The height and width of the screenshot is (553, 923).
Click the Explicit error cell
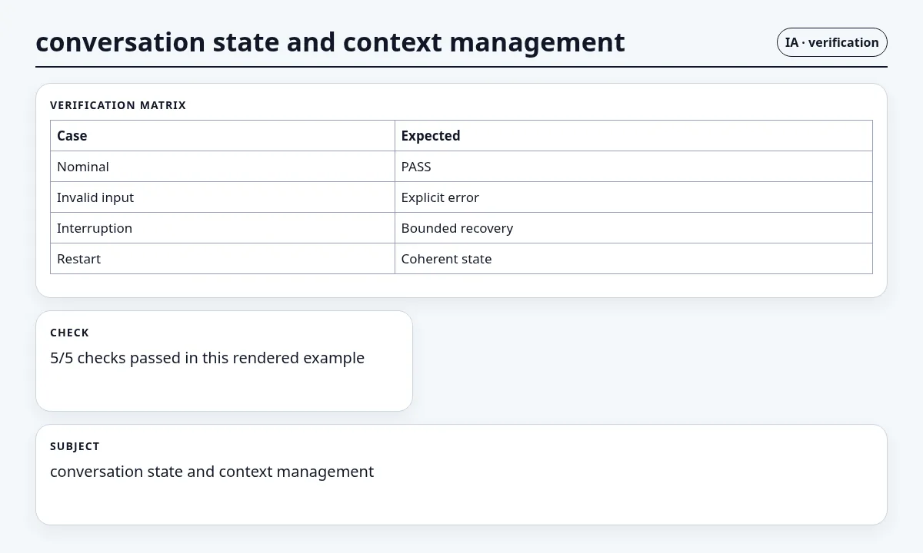click(634, 197)
